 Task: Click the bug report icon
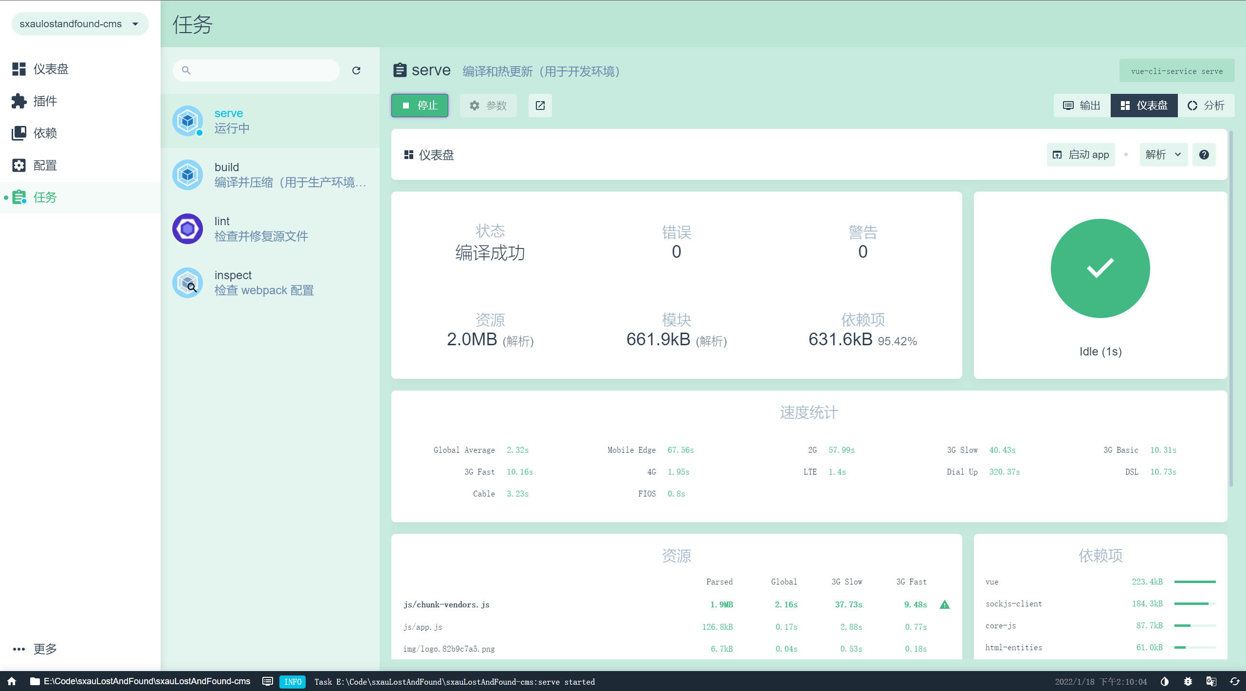(1188, 681)
